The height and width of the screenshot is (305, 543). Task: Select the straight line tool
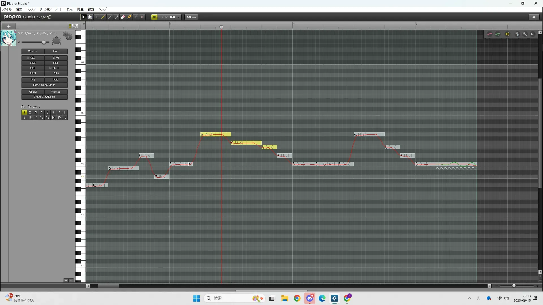click(110, 17)
